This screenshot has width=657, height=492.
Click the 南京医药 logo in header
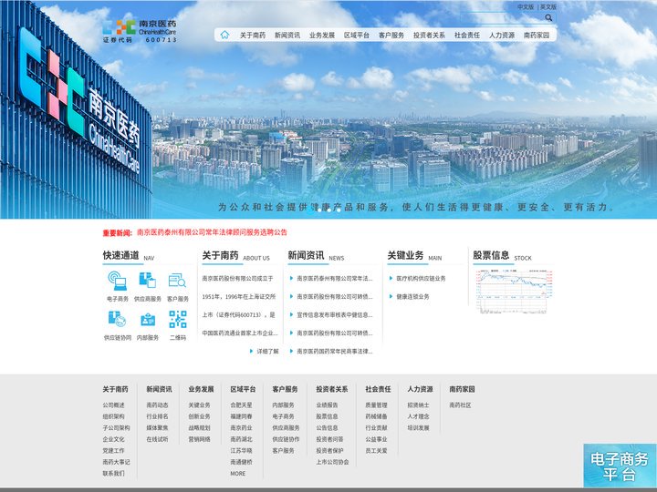[140, 31]
